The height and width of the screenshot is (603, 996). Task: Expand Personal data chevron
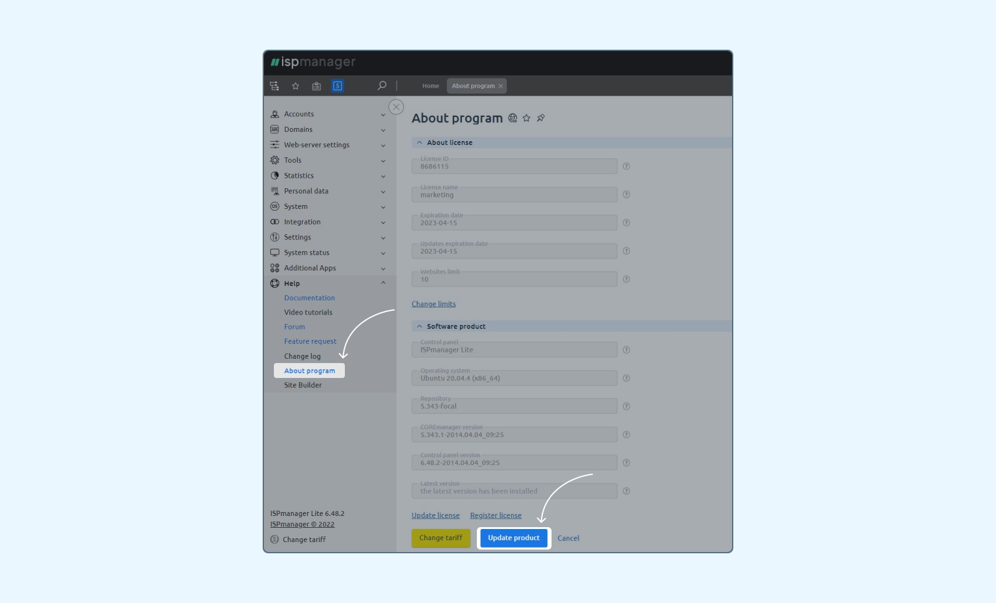coord(383,191)
